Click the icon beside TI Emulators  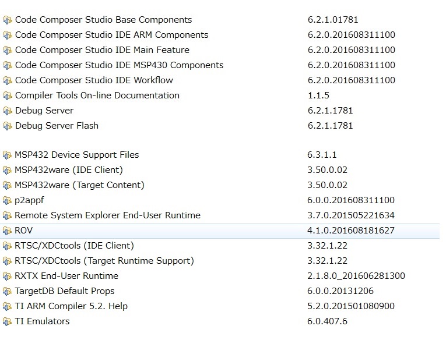click(x=7, y=321)
